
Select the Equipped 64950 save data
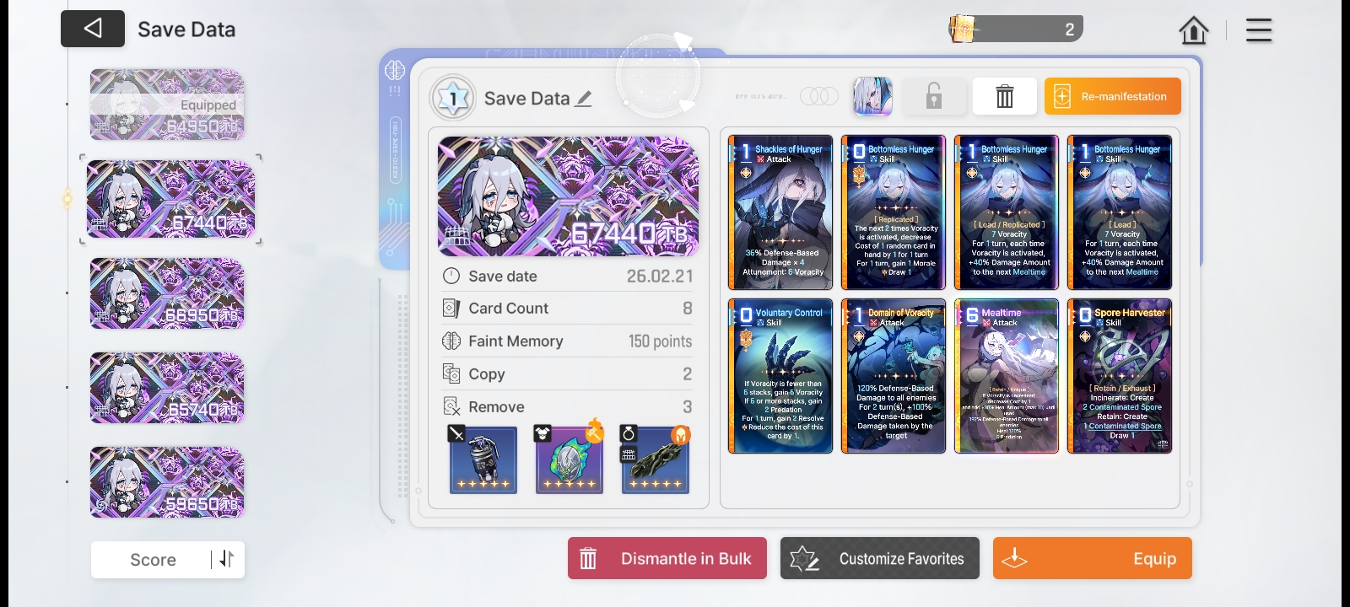tap(167, 105)
